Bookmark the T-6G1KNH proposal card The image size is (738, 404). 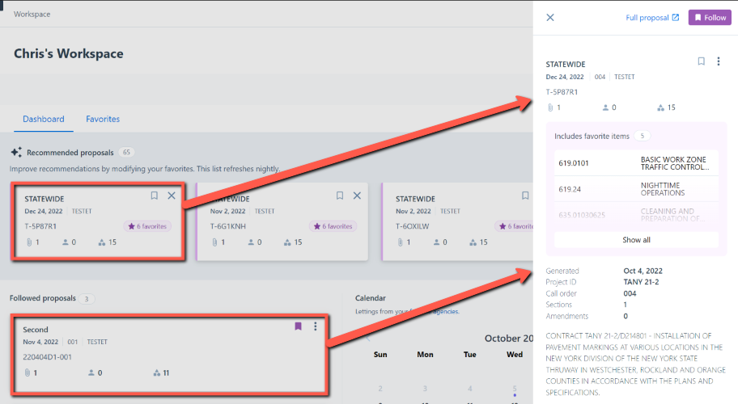(x=340, y=196)
